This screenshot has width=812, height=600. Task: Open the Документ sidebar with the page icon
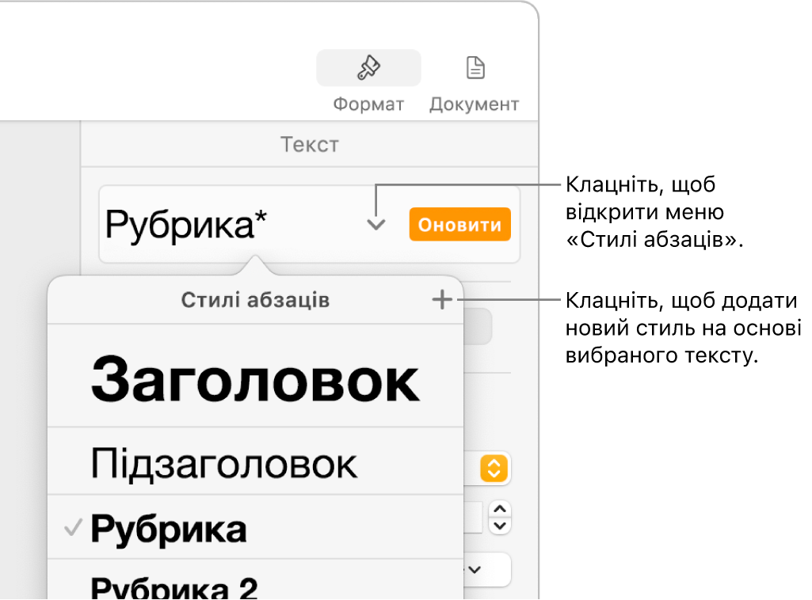coord(475,68)
